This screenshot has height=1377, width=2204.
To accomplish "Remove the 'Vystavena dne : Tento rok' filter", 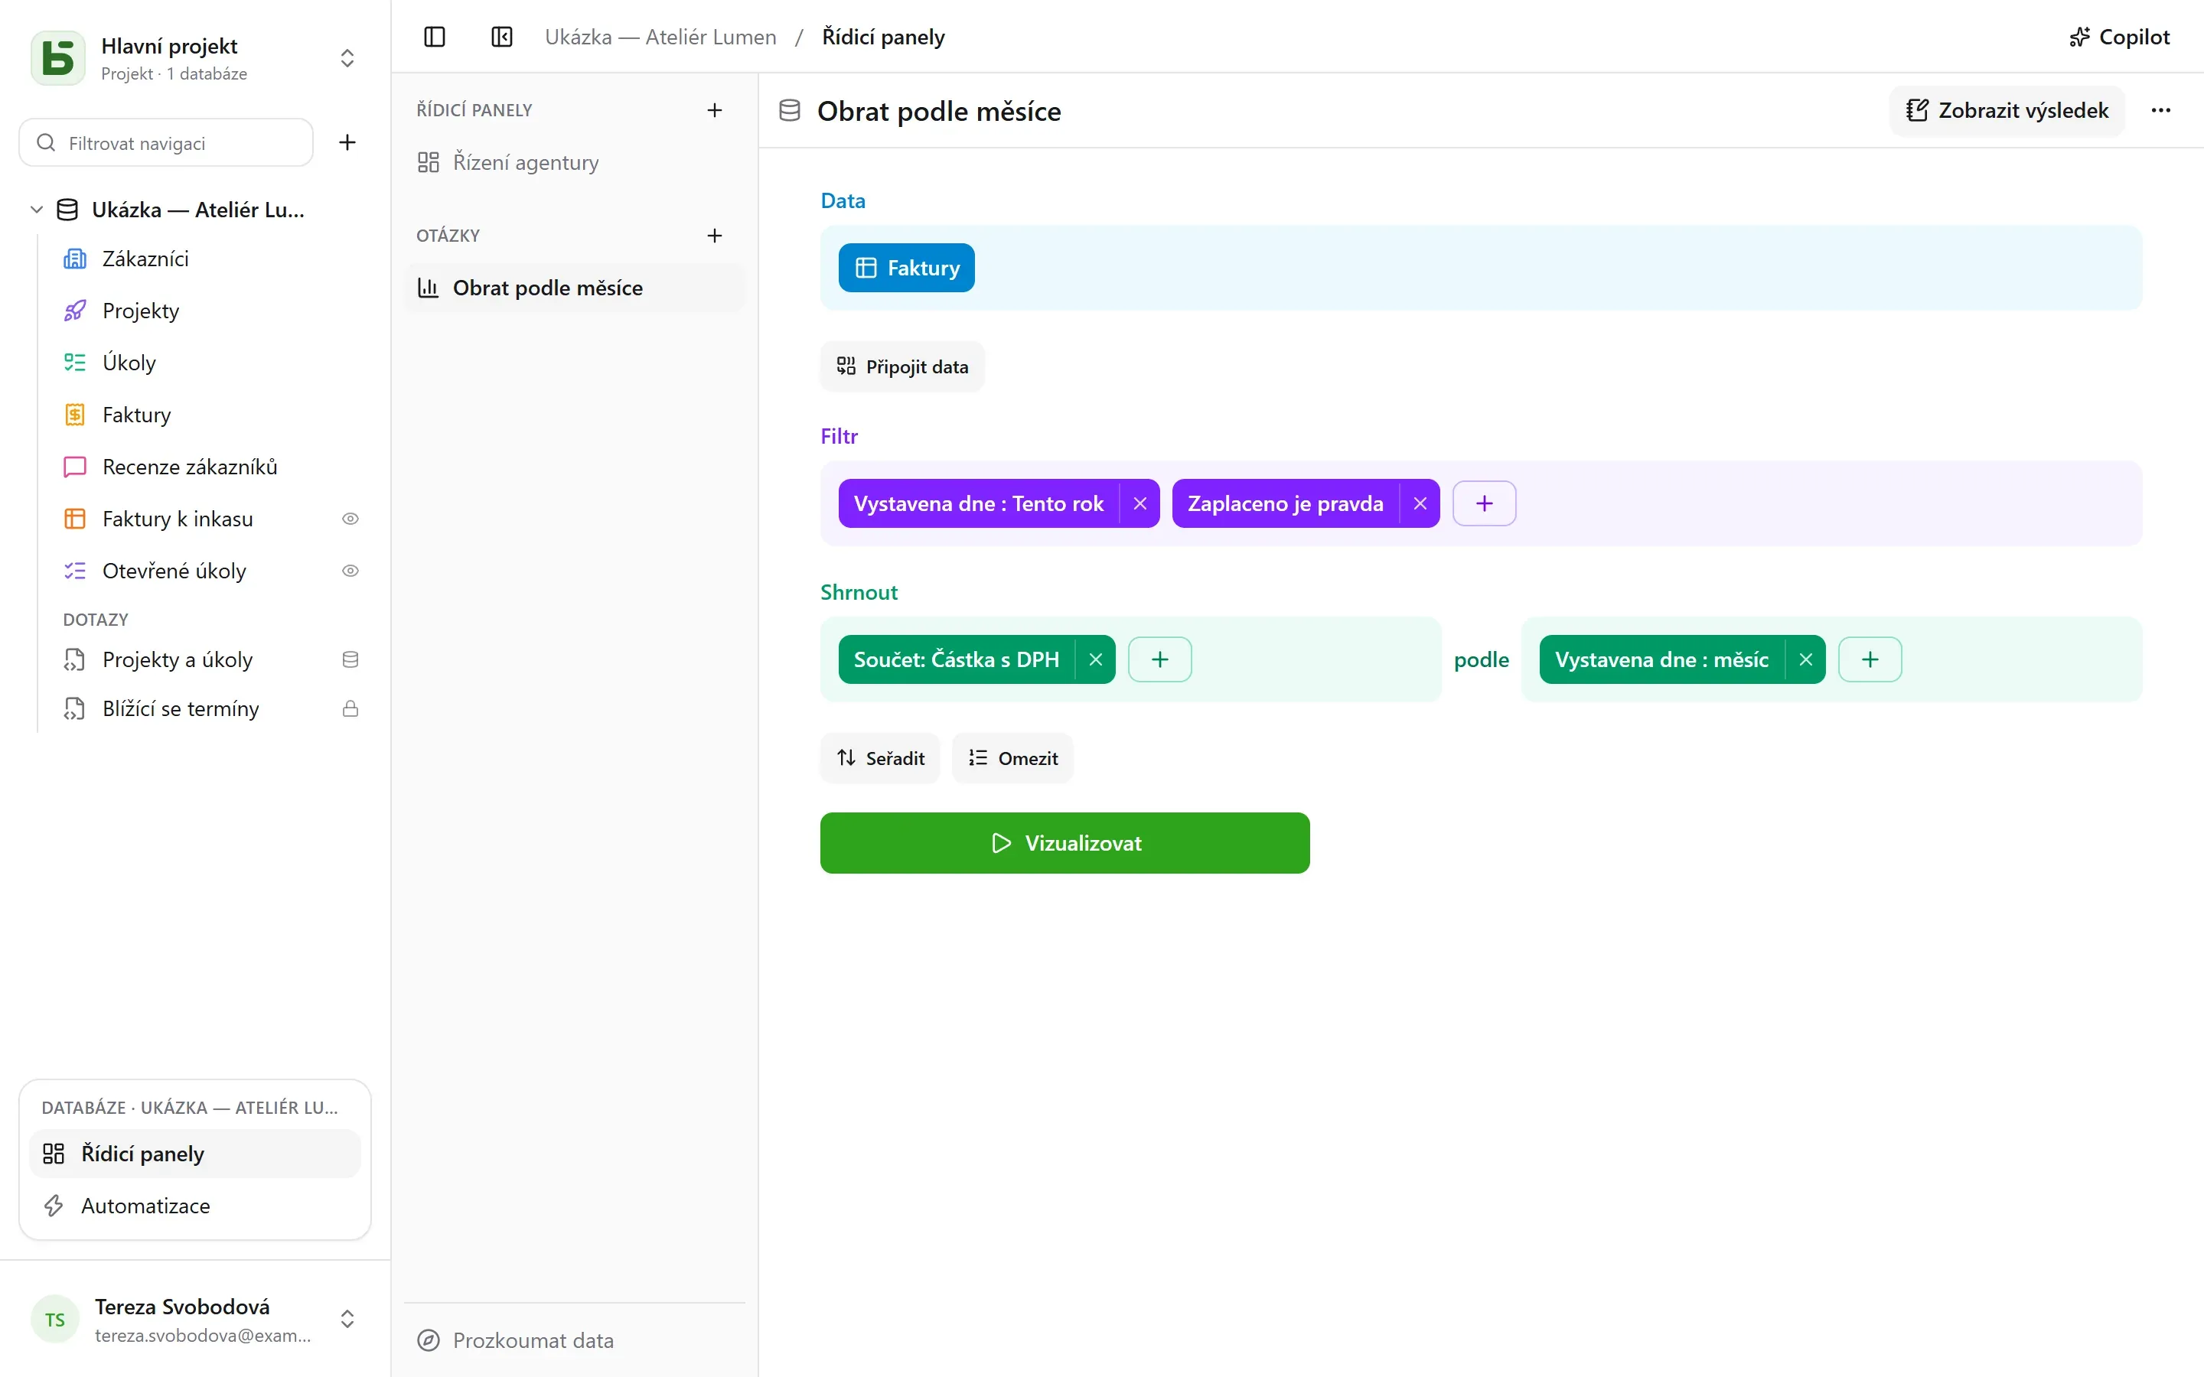I will coord(1139,503).
